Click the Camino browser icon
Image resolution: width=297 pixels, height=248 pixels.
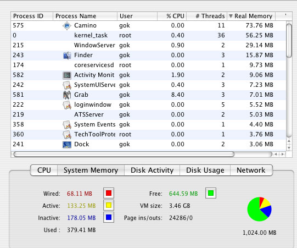67,26
